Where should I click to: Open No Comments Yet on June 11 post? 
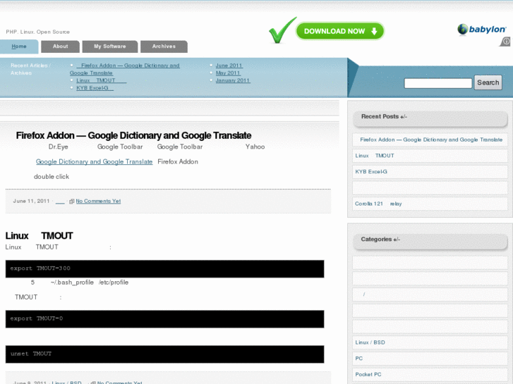[x=98, y=201]
